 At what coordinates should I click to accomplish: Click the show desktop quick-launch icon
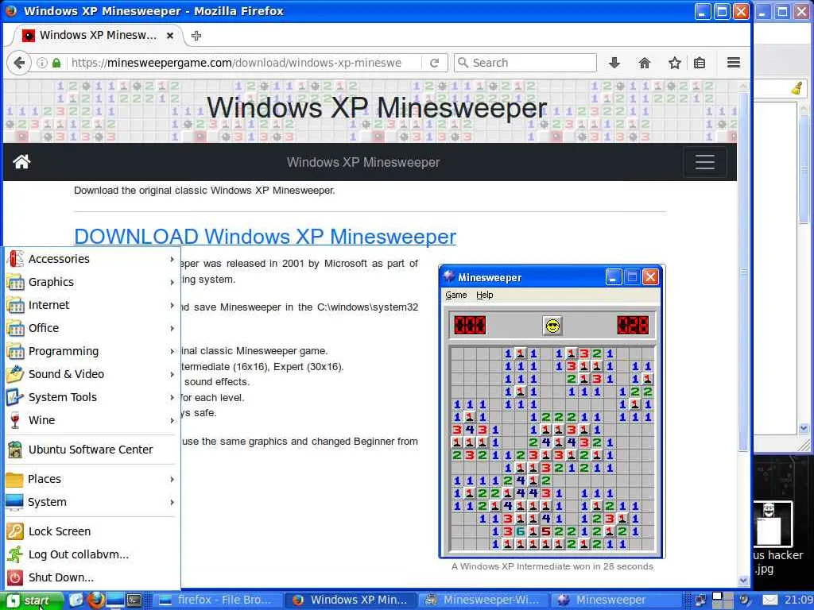pyautogui.click(x=115, y=600)
